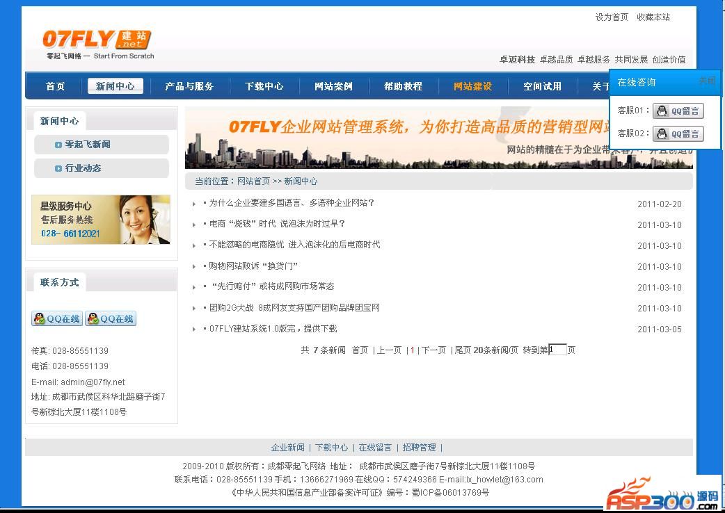Click the 收藏本站 link
Viewport: 725px width, 513px height.
[653, 17]
